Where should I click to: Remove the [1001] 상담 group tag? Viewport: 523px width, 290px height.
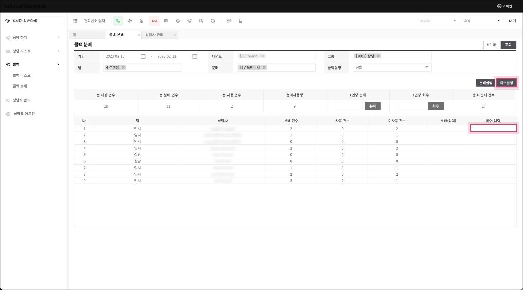pyautogui.click(x=378, y=56)
